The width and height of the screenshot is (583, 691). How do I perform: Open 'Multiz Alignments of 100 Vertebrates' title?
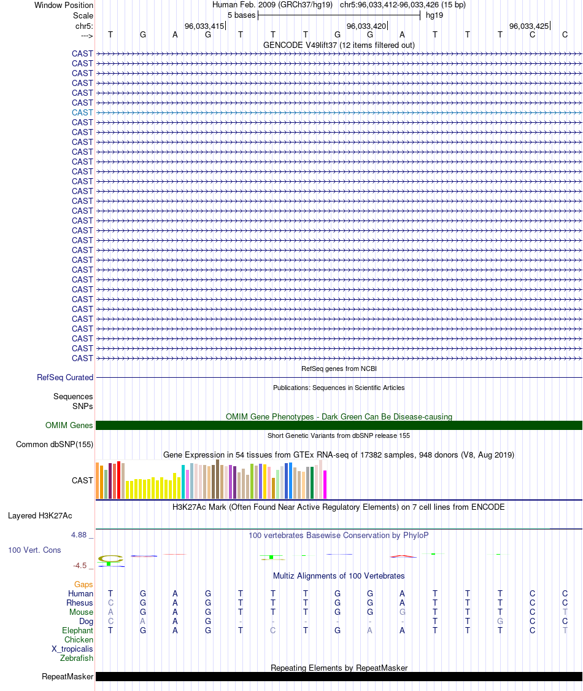pyautogui.click(x=339, y=576)
